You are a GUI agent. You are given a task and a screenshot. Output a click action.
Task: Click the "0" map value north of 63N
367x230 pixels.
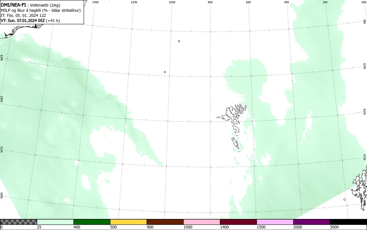pos(179,41)
